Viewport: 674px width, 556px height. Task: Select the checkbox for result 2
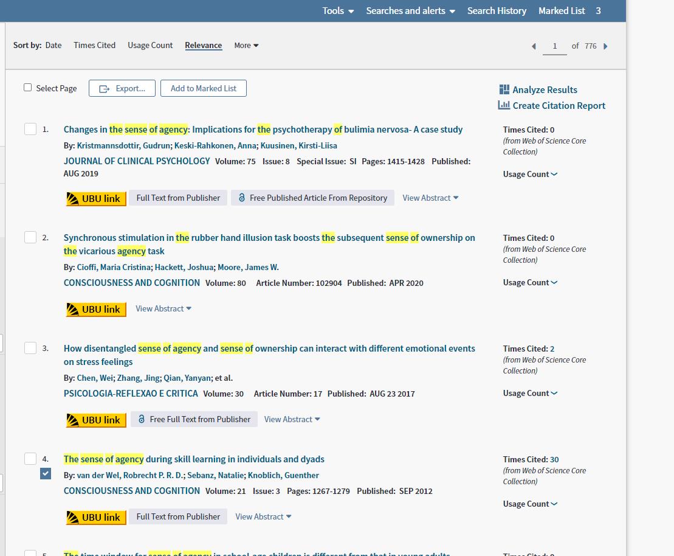click(x=30, y=237)
